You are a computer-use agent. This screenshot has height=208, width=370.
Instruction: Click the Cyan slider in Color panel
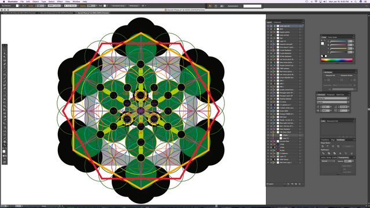(x=339, y=41)
